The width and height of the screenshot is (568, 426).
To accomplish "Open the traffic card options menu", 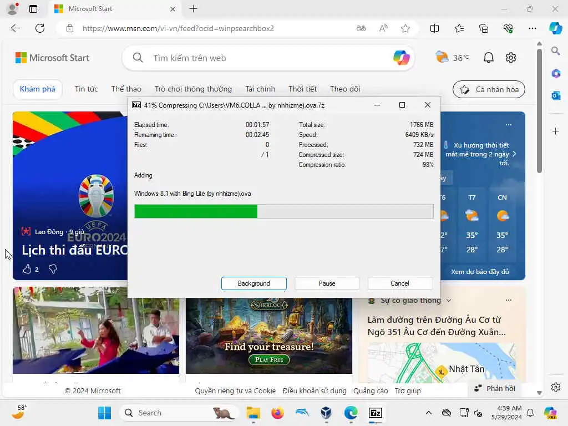I will pyautogui.click(x=509, y=300).
